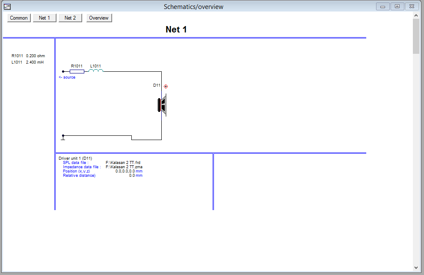The image size is (424, 275).
Task: Click the scrollbar up arrow
Action: pyautogui.click(x=416, y=16)
